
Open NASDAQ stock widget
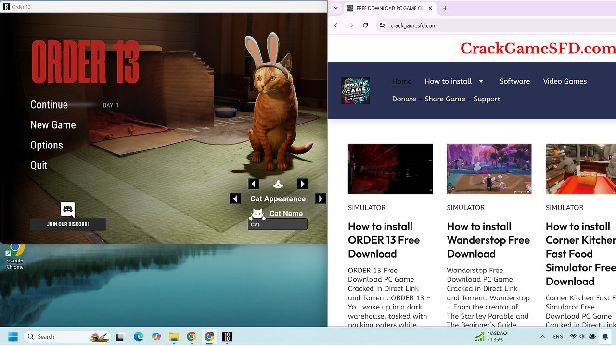491,336
